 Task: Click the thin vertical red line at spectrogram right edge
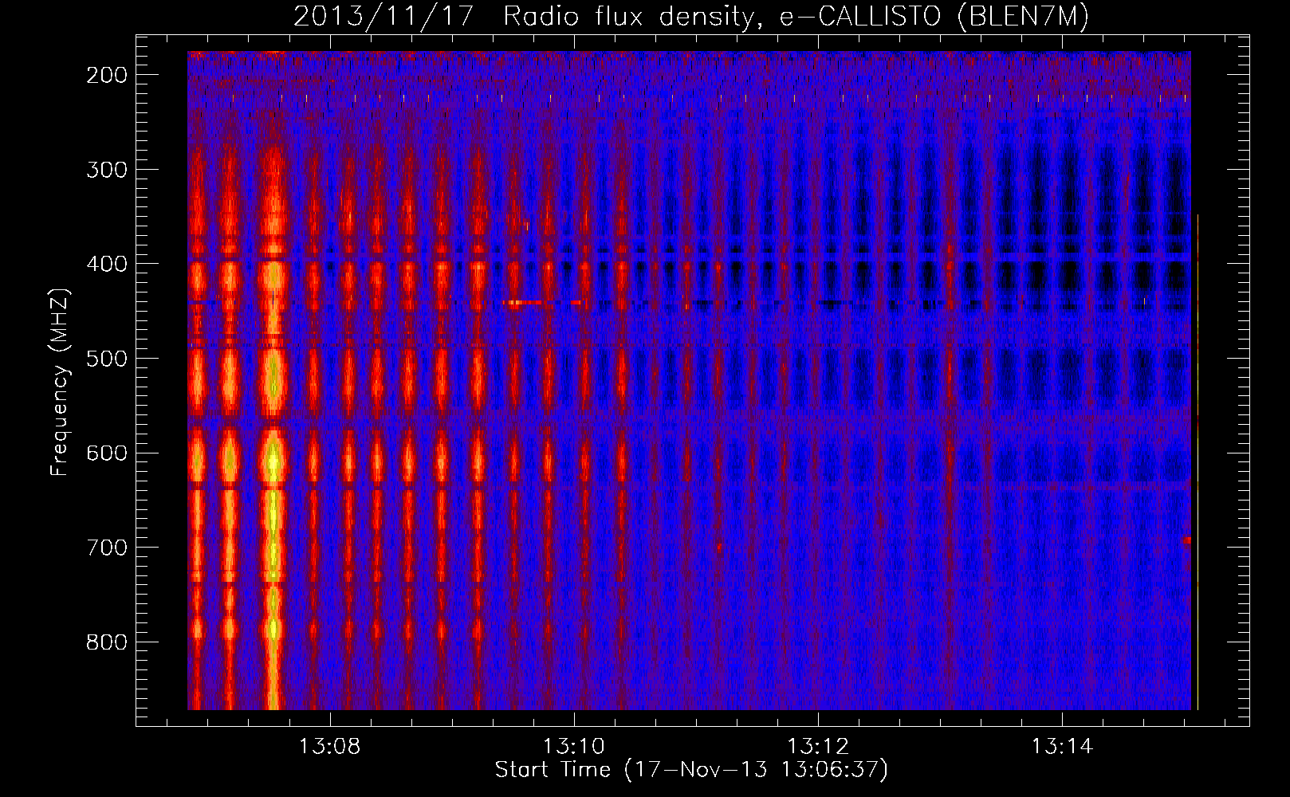point(1198,462)
